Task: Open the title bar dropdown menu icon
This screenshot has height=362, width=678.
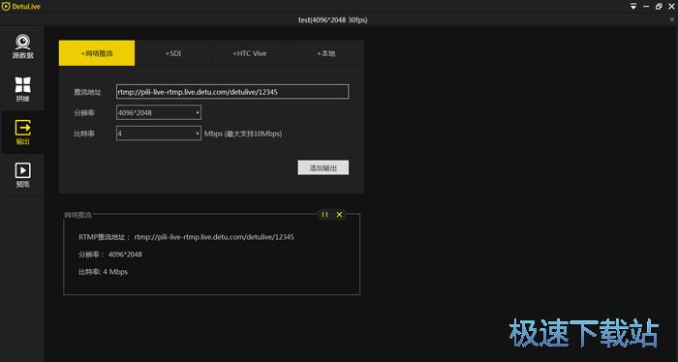Action: pos(633,7)
